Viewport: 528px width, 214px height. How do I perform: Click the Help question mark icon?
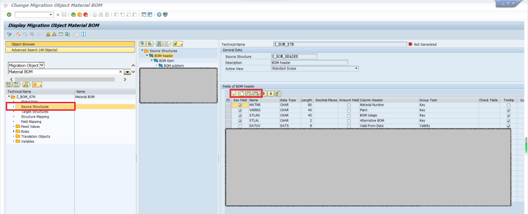(159, 15)
